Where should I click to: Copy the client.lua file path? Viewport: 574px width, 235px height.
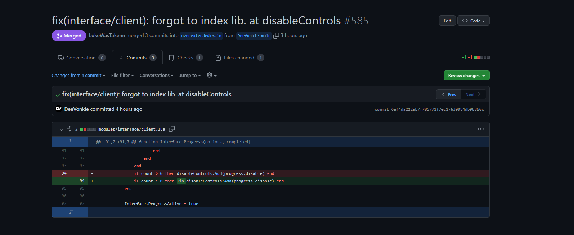172,129
